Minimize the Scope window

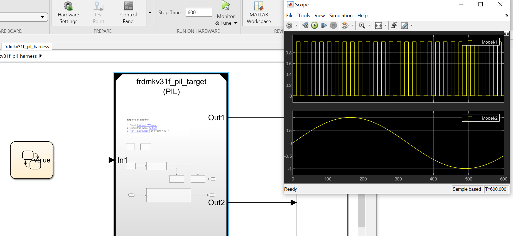[x=462, y=4]
